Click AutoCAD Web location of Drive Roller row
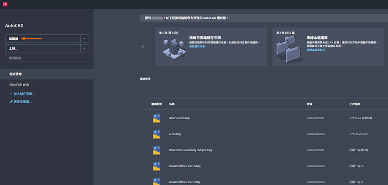The image size is (388, 185). (315, 150)
